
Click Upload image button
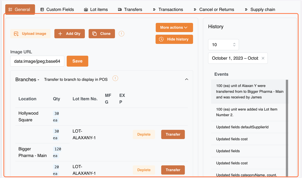[30, 34]
